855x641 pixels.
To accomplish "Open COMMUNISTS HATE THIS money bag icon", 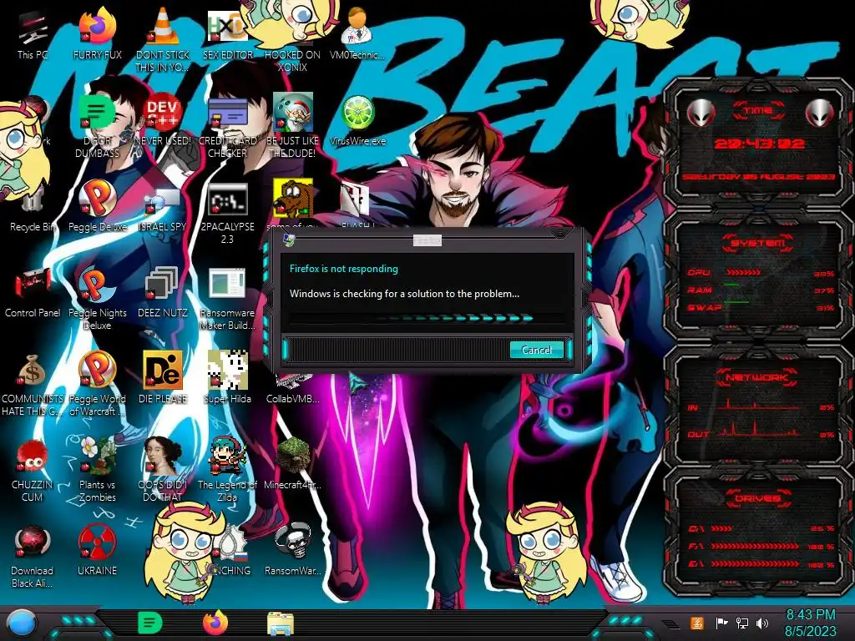I will [x=33, y=384].
